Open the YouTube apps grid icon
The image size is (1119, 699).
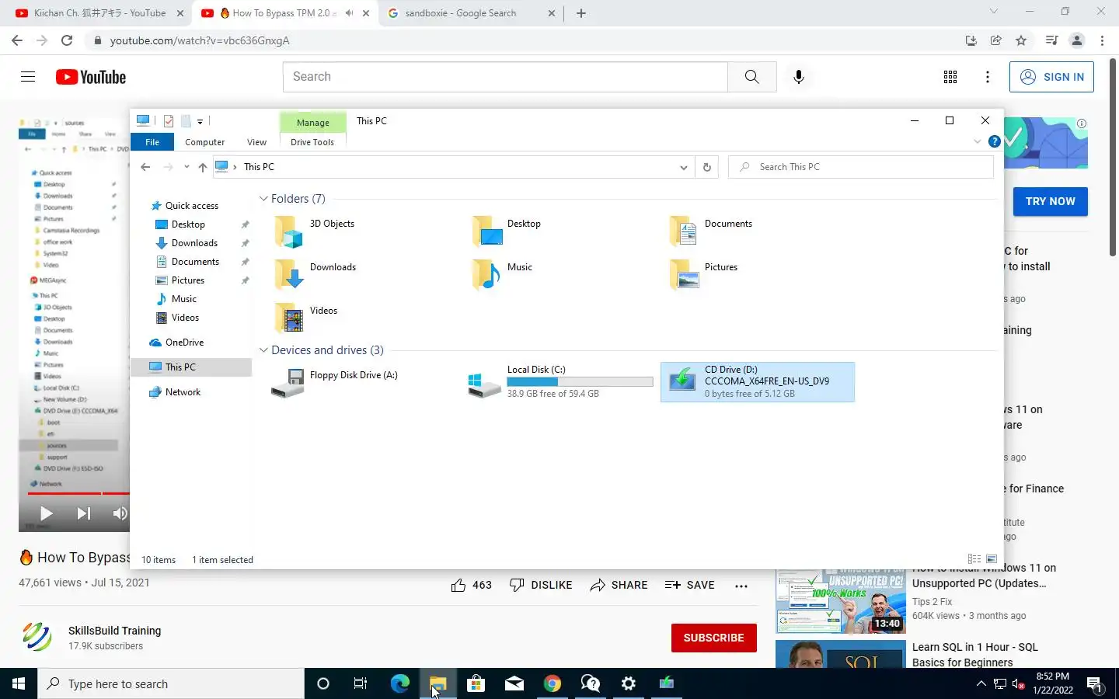[950, 77]
